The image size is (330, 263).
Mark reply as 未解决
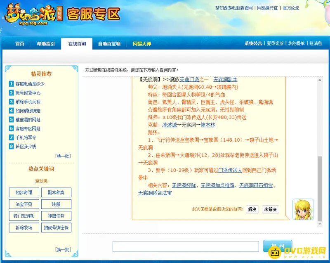tap(271, 209)
